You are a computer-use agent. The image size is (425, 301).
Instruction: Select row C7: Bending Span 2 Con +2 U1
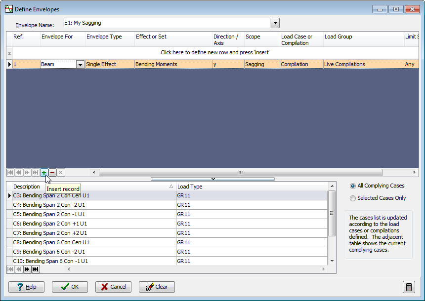pyautogui.click(x=170, y=233)
